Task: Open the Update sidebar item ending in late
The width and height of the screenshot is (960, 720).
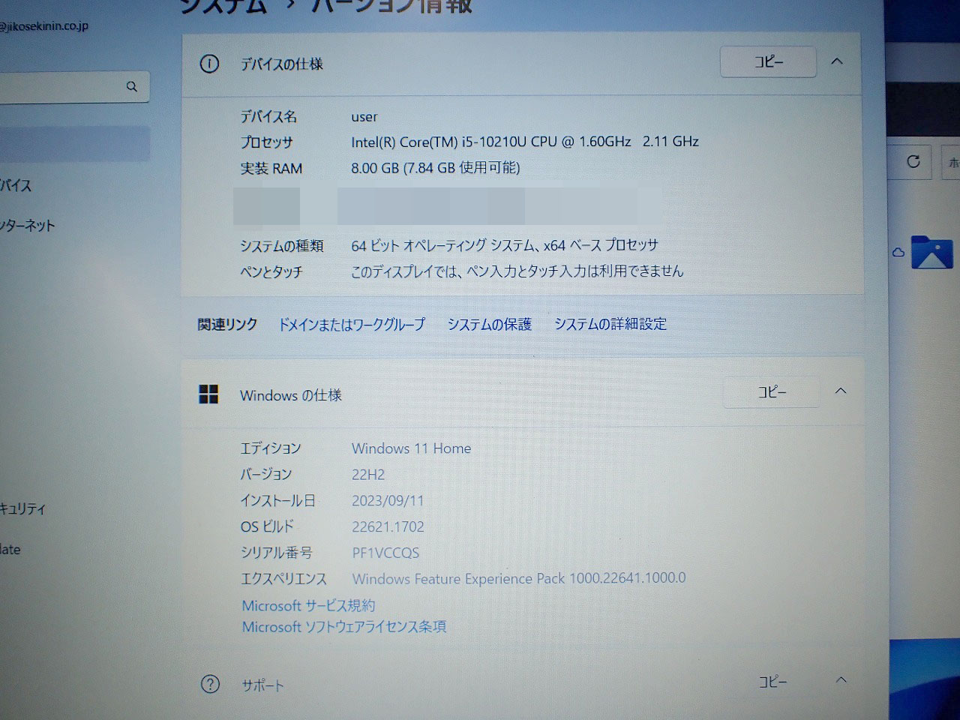Action: 10,550
